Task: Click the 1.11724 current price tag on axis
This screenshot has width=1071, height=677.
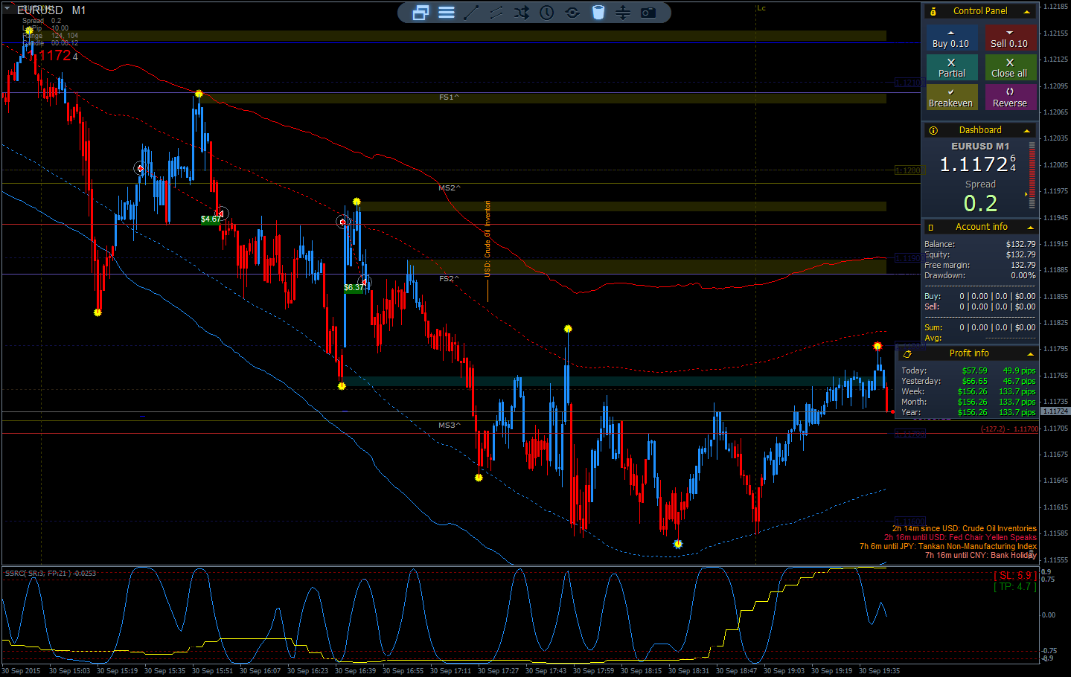Action: tap(1055, 411)
